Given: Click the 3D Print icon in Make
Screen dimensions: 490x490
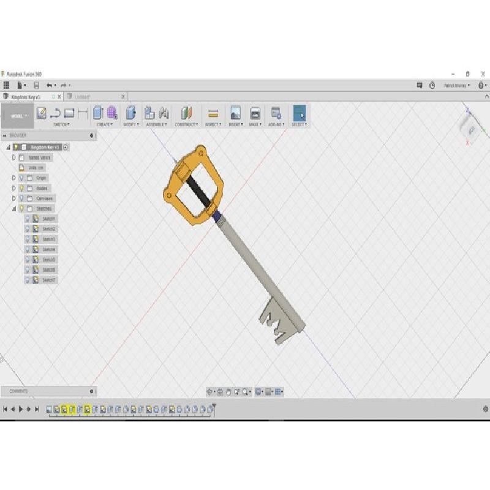Looking at the screenshot, I should tap(255, 113).
